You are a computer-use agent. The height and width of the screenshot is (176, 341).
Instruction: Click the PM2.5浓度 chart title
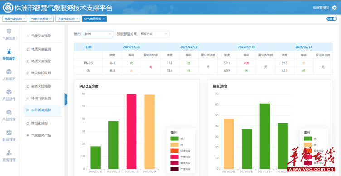tap(89, 87)
